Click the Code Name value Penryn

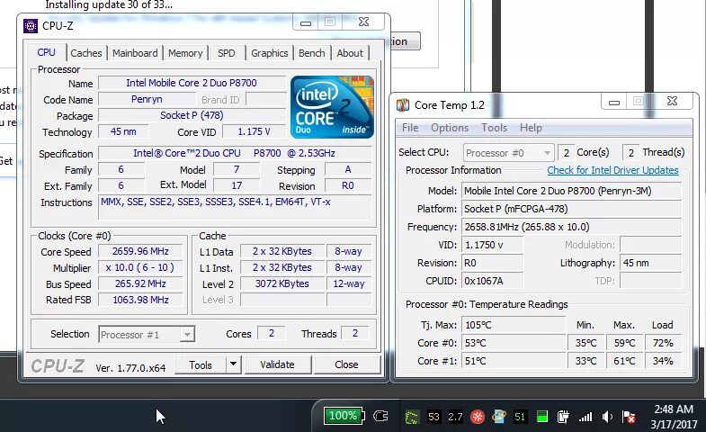147,99
